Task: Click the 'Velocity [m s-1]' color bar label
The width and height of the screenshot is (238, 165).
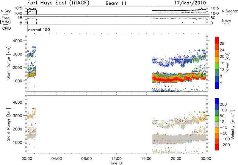Action: [233, 124]
